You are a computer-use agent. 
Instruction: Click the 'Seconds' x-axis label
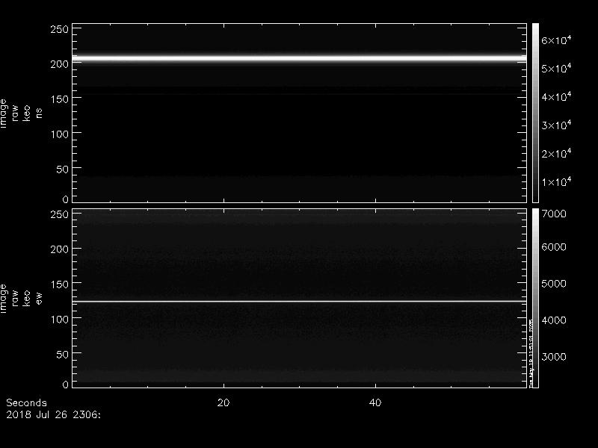click(26, 402)
